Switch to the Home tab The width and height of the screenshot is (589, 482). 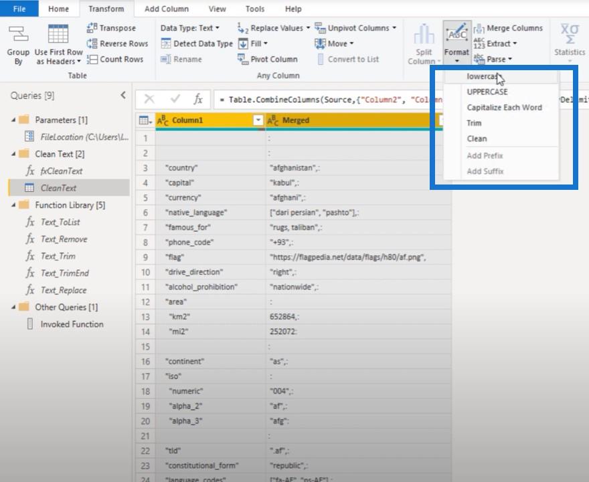point(59,9)
